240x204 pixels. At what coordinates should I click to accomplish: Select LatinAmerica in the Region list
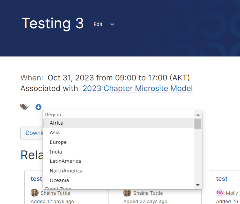coord(65,161)
